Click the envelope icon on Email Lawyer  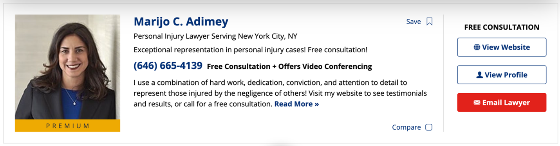477,103
